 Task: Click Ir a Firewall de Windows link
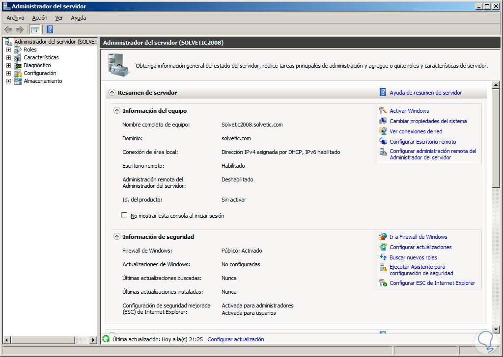pos(419,237)
